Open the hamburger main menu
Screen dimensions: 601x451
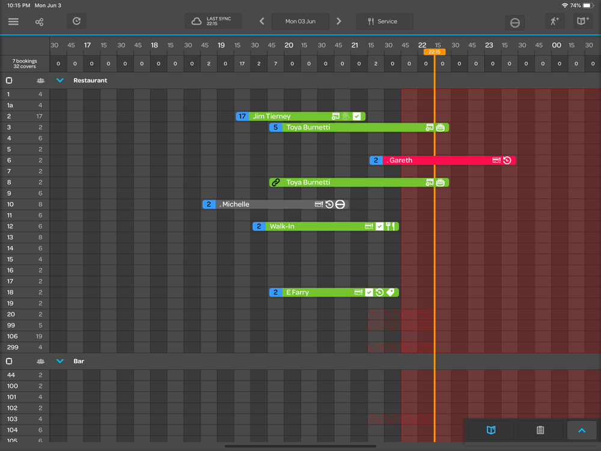click(13, 22)
